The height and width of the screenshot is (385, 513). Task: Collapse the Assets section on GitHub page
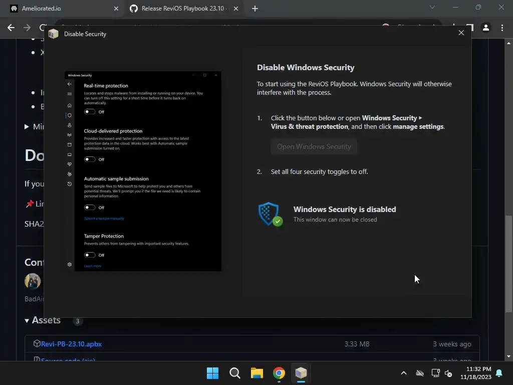point(43,320)
